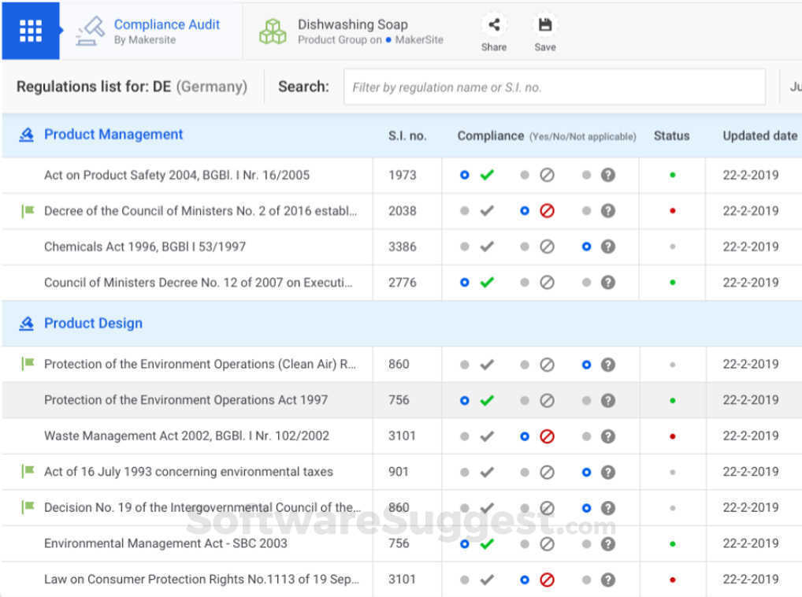Click red status dot for Waste Management Act
Image resolution: width=802 pixels, height=597 pixels.
pyautogui.click(x=672, y=436)
